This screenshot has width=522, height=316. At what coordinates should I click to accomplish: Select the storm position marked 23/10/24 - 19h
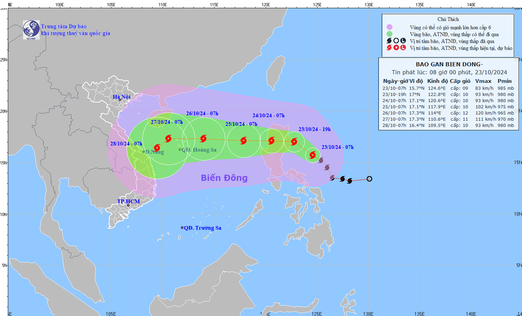pos(294,141)
